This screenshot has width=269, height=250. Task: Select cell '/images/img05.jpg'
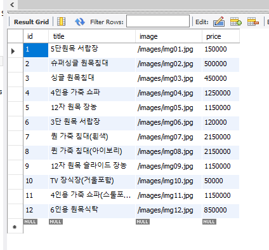coord(169,108)
